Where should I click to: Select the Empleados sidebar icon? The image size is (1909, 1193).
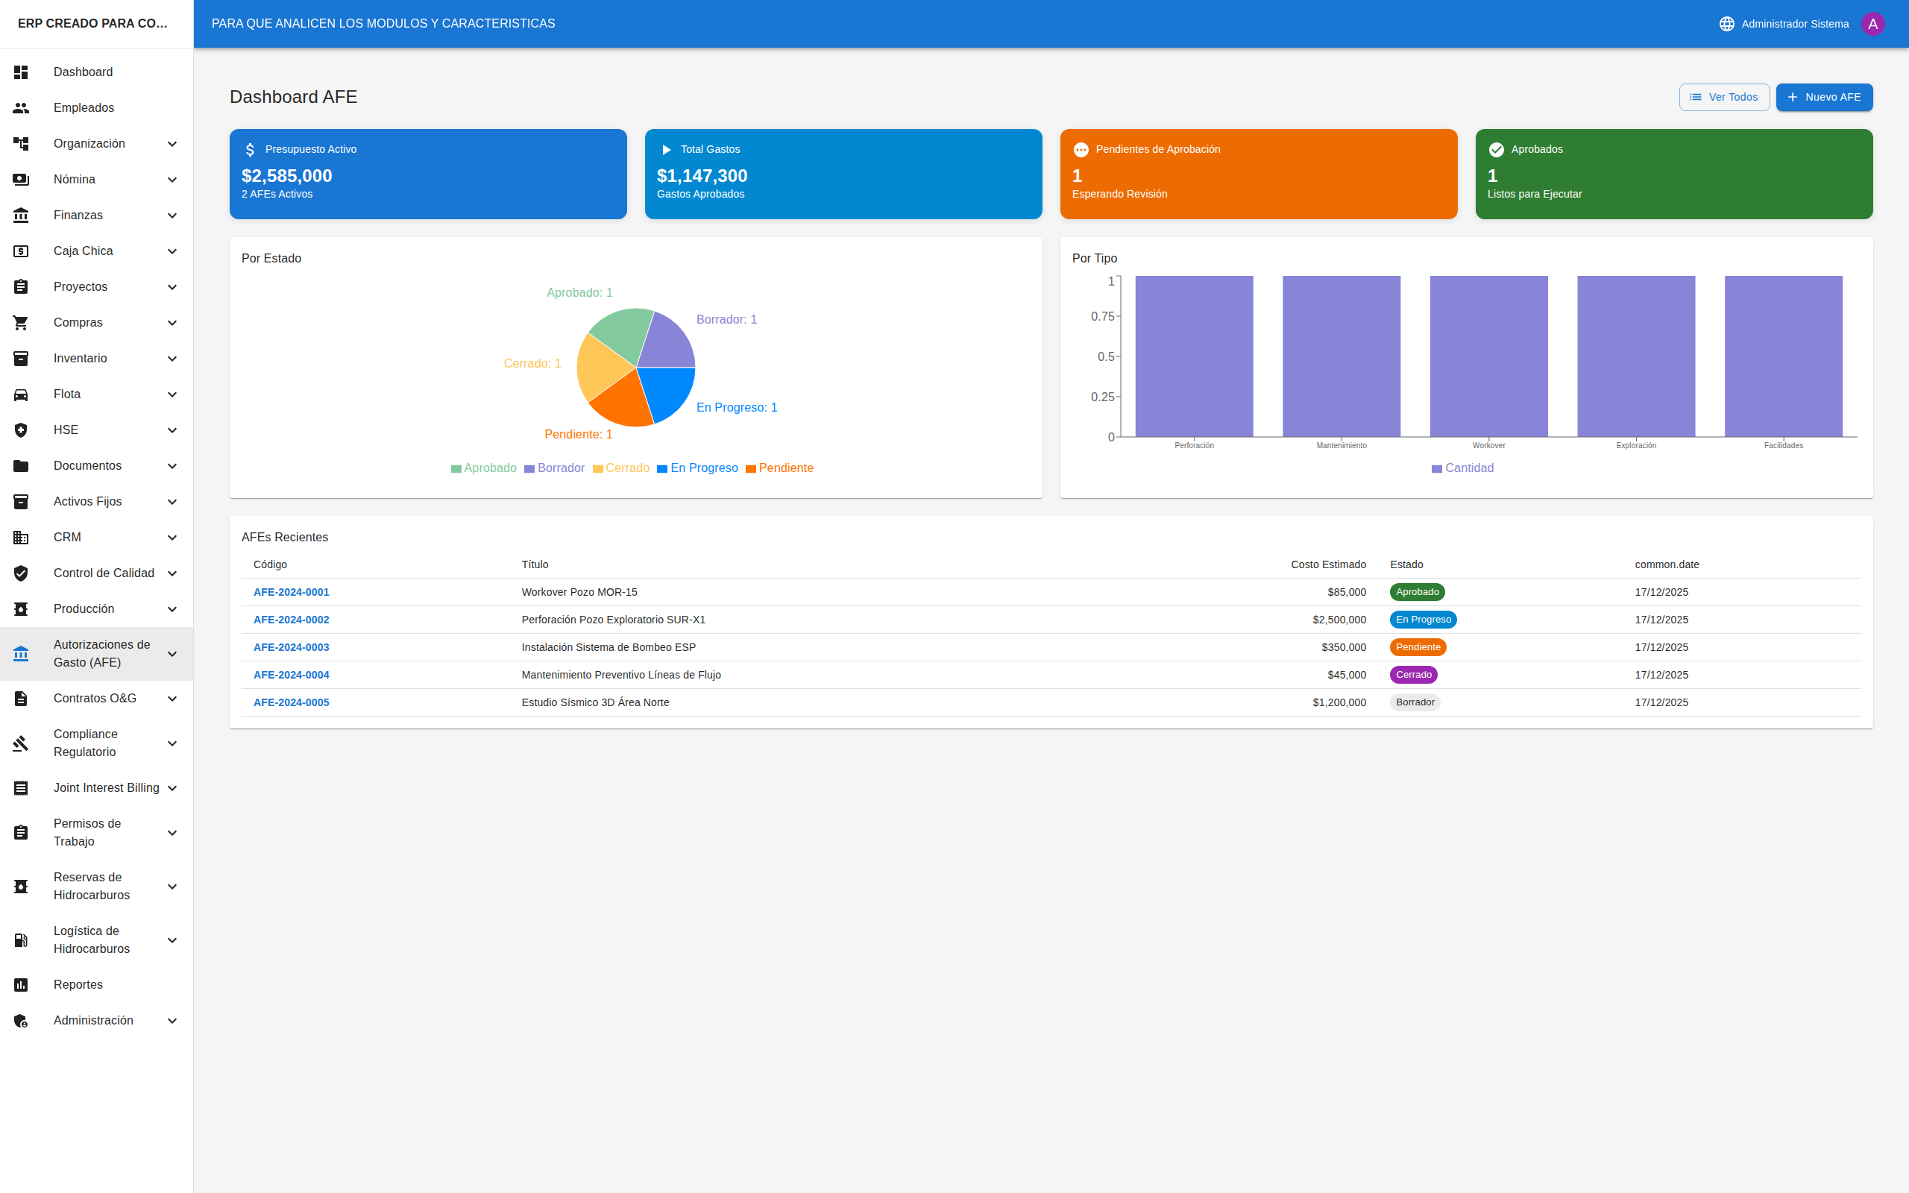tap(19, 107)
